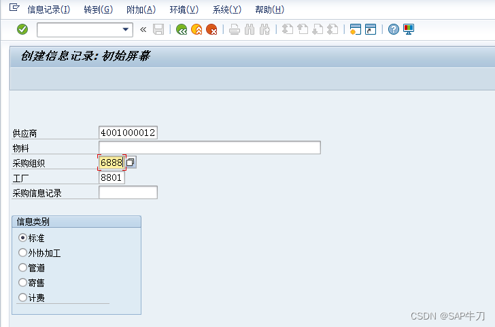Click the 供应商 field with 4001000012
Viewport: 495px width, 327px height.
pos(128,133)
